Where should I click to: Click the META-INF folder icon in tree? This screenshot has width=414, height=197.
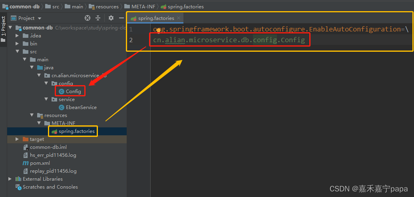coord(47,123)
